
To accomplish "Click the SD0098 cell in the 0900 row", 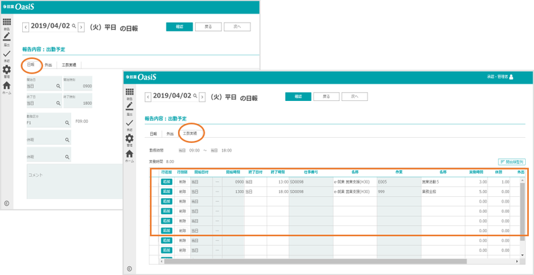I will point(311,182).
